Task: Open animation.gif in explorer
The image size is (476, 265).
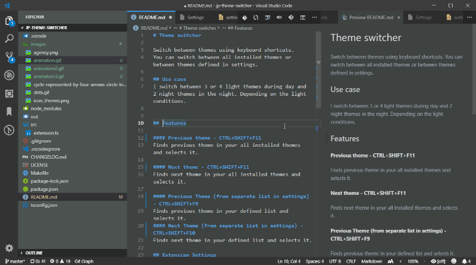Action: pos(73,61)
